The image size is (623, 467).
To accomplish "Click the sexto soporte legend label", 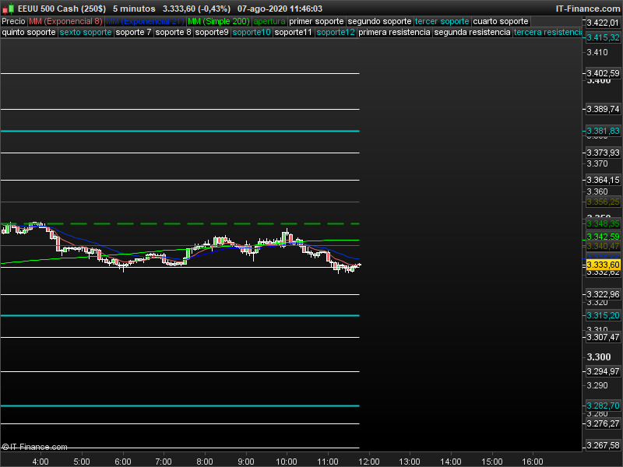I will pos(86,33).
